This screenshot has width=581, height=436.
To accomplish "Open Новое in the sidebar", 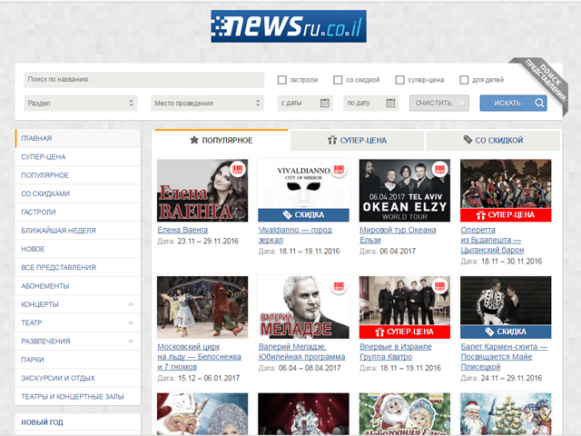I will 78,249.
